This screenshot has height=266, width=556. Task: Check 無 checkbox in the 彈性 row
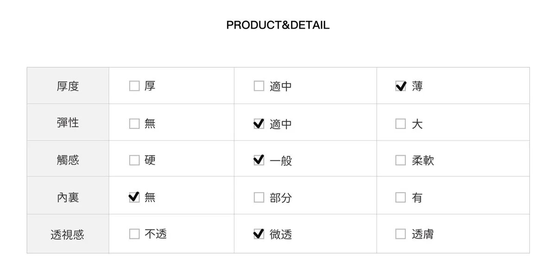pos(134,124)
